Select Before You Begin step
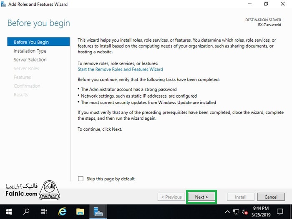 tap(31, 42)
